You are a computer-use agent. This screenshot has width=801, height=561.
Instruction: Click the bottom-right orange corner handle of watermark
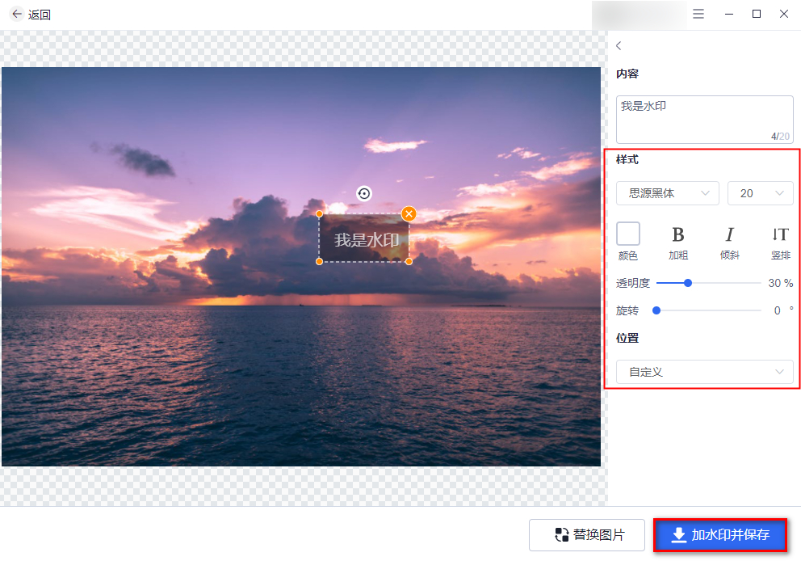tap(409, 261)
